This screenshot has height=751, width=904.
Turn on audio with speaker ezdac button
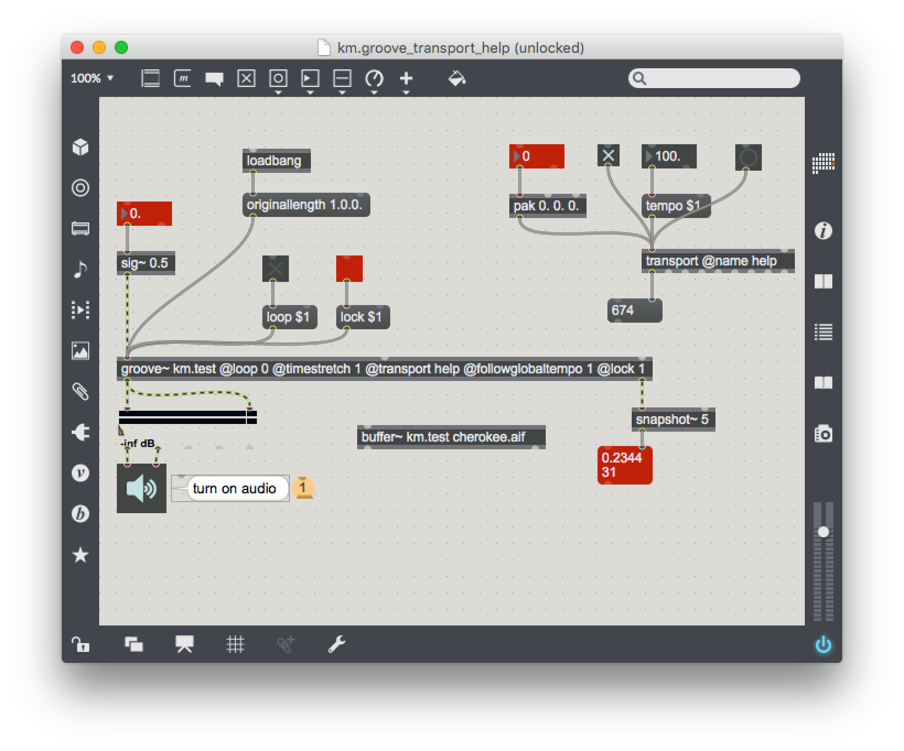pos(141,488)
